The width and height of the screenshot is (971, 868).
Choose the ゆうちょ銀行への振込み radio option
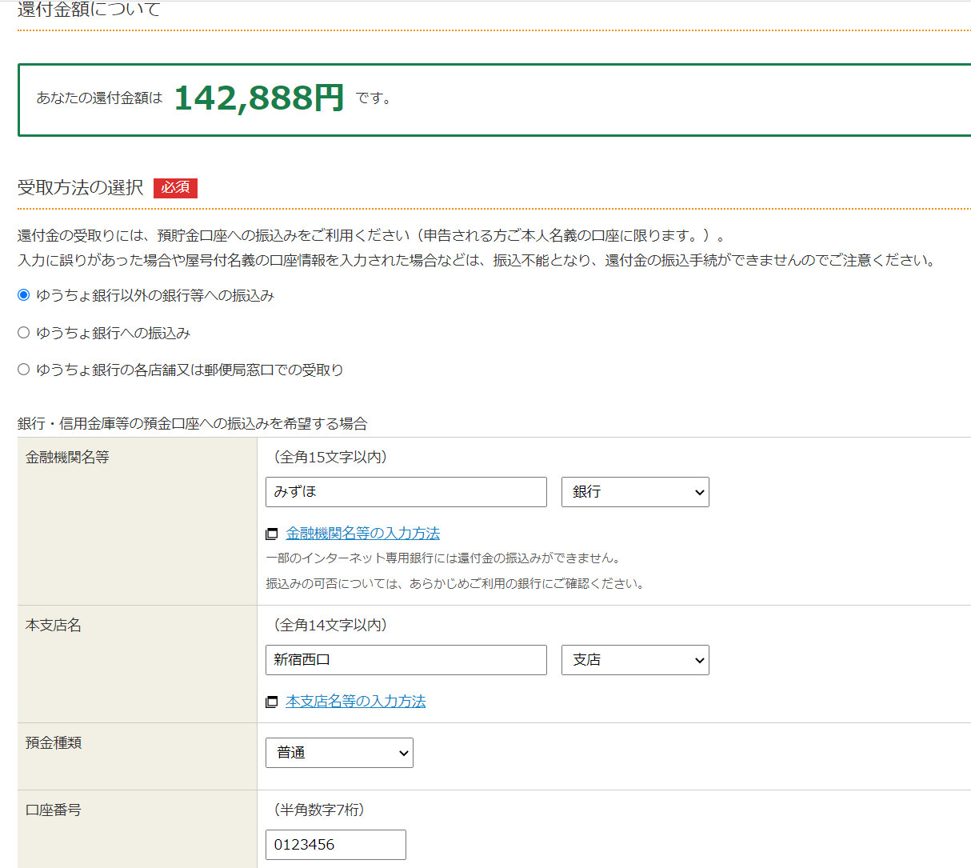(x=24, y=333)
